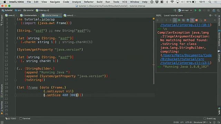Toggle Structural Off editing mode

tap(200, 122)
